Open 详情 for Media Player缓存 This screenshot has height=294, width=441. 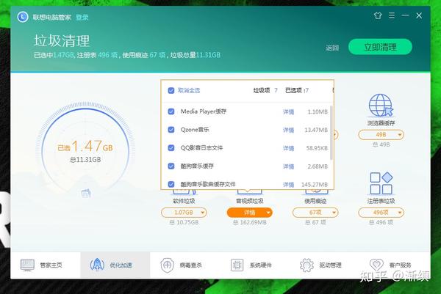click(x=289, y=112)
